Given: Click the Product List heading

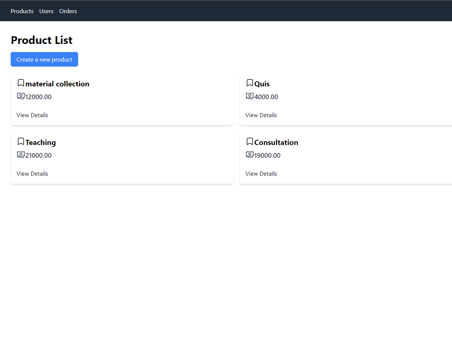Looking at the screenshot, I should point(42,40).
